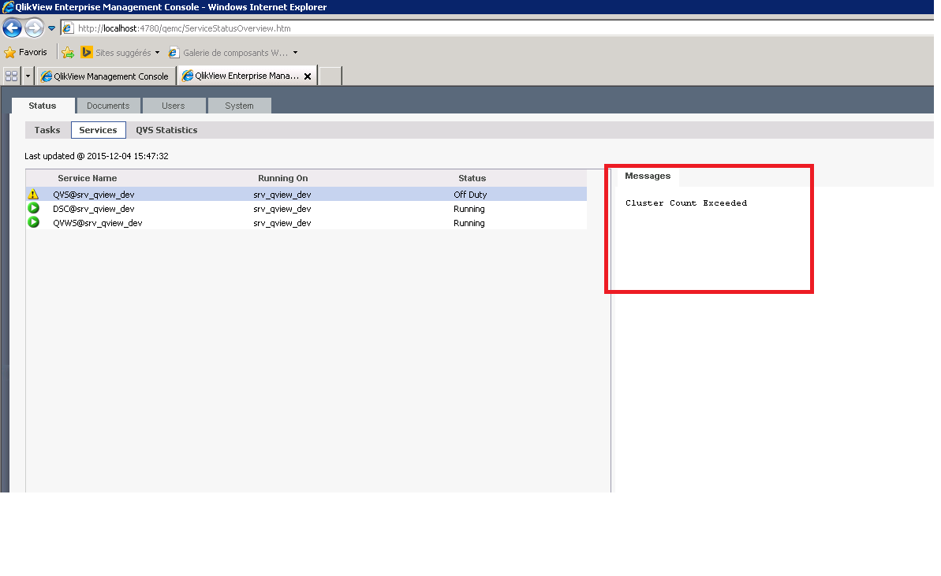Screen dimensions: 941x576
Task: Select the DSC@srv_qview_dev service row
Action: point(306,209)
